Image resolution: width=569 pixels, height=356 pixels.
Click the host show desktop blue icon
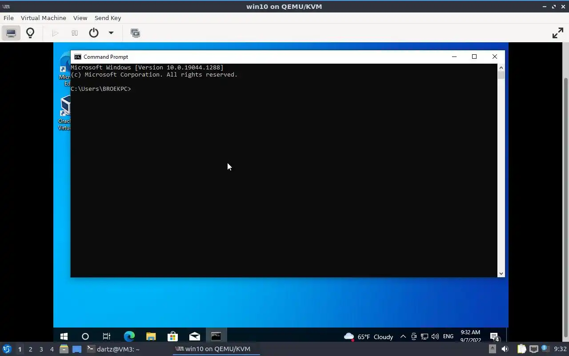(77, 349)
